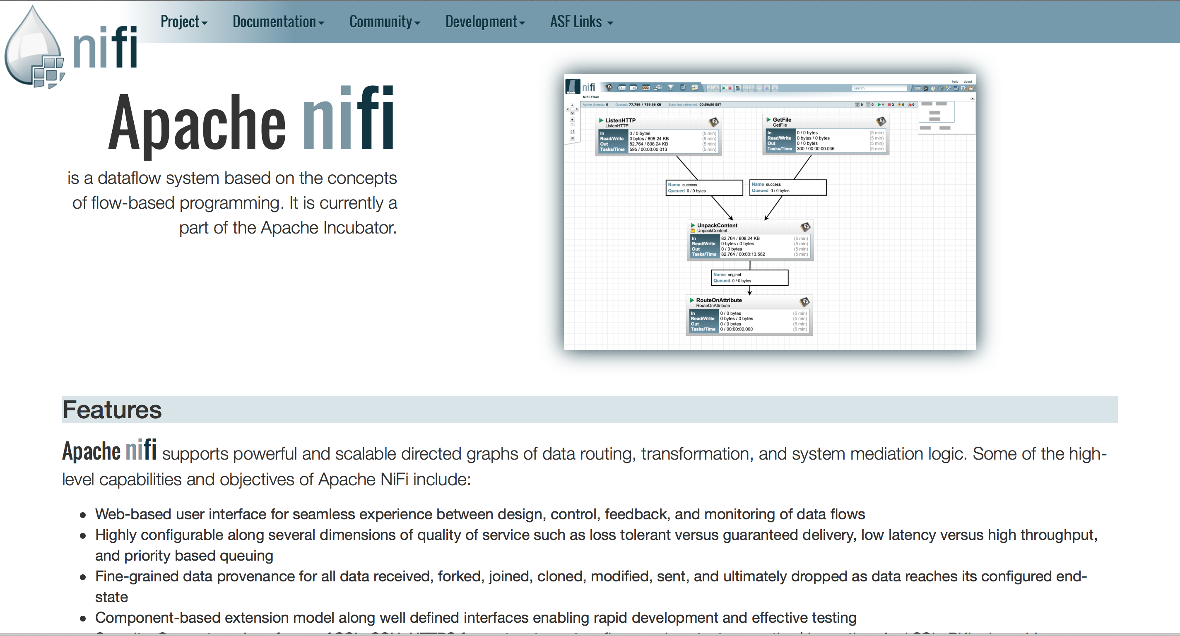Expand the ASF Links menu
The height and width of the screenshot is (636, 1180).
[x=581, y=22]
